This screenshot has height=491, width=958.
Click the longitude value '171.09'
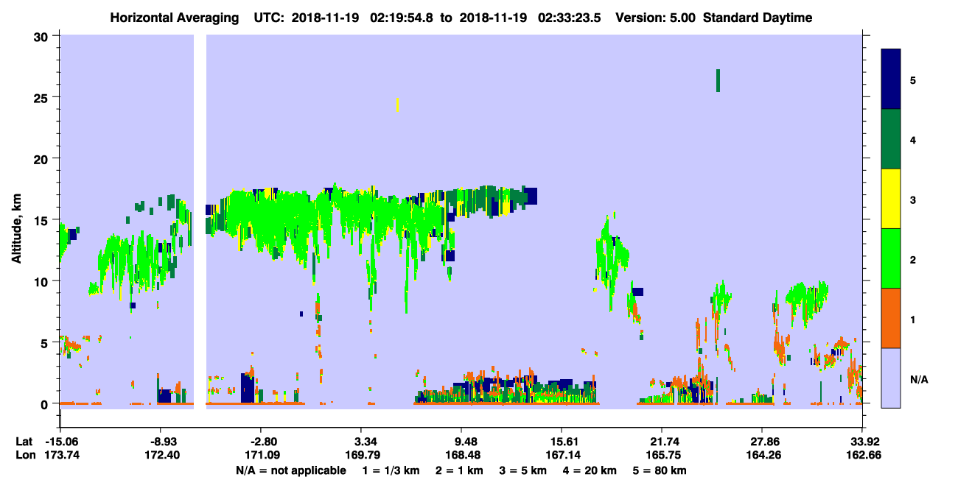[x=264, y=455]
